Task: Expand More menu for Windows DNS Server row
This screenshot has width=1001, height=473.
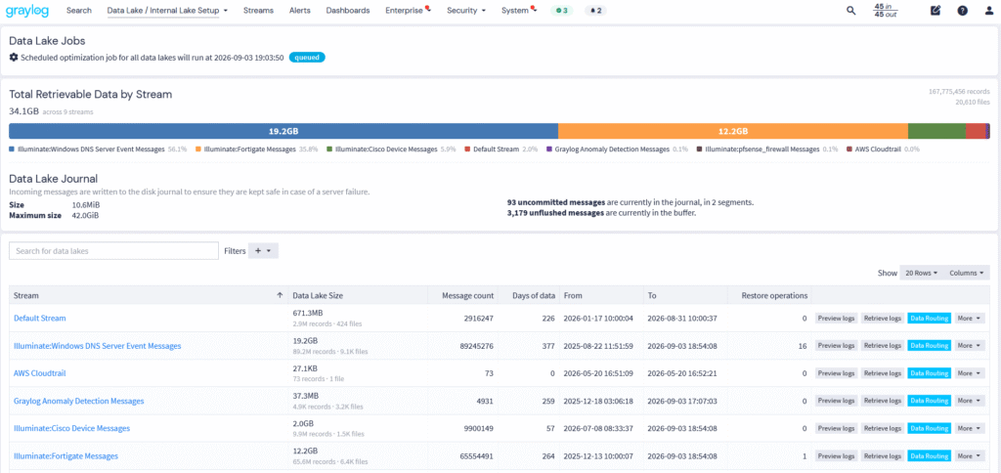Action: [x=970, y=345]
